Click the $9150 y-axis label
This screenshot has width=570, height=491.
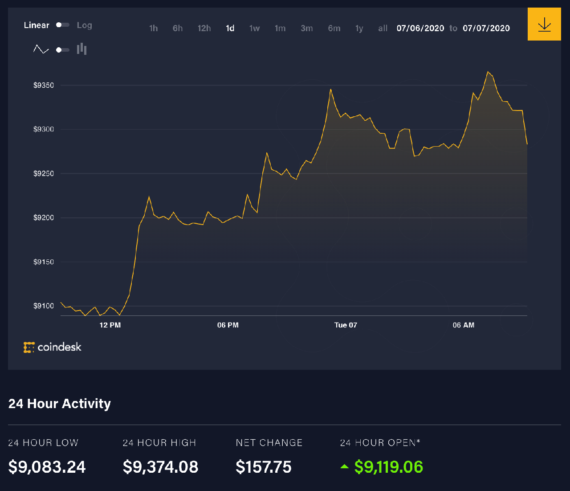click(x=44, y=262)
